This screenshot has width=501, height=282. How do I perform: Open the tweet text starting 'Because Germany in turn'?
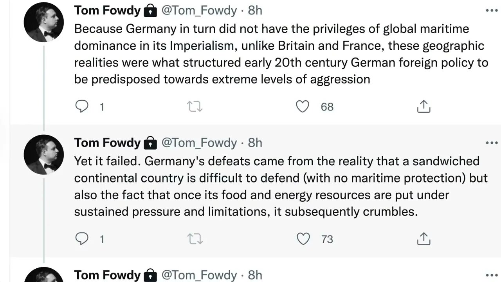[x=274, y=54]
